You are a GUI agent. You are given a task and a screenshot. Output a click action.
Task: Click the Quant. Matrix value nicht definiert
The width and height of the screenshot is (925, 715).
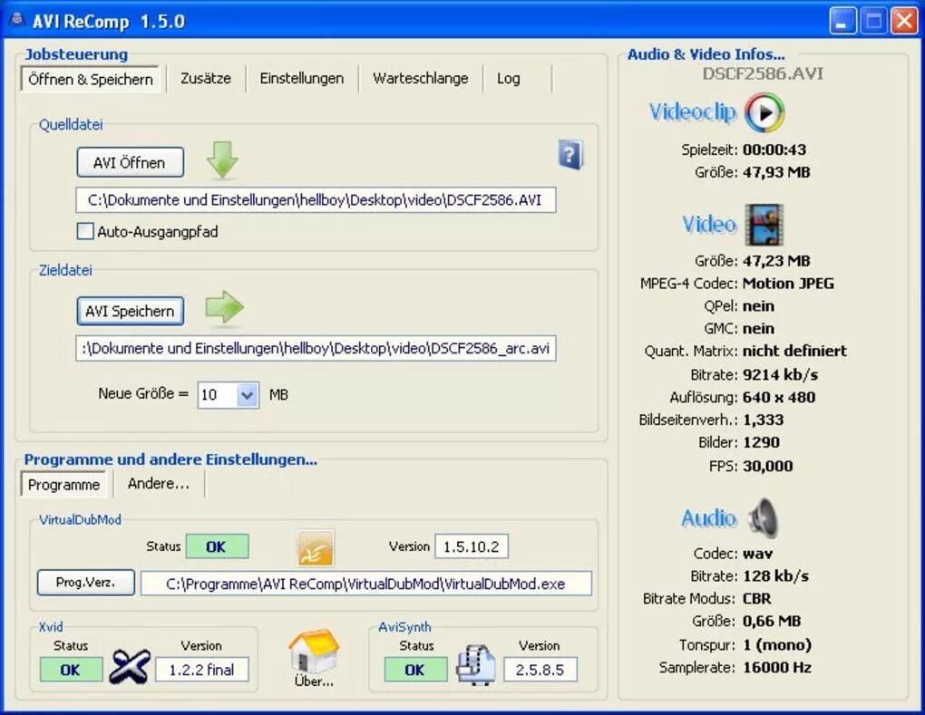click(794, 352)
